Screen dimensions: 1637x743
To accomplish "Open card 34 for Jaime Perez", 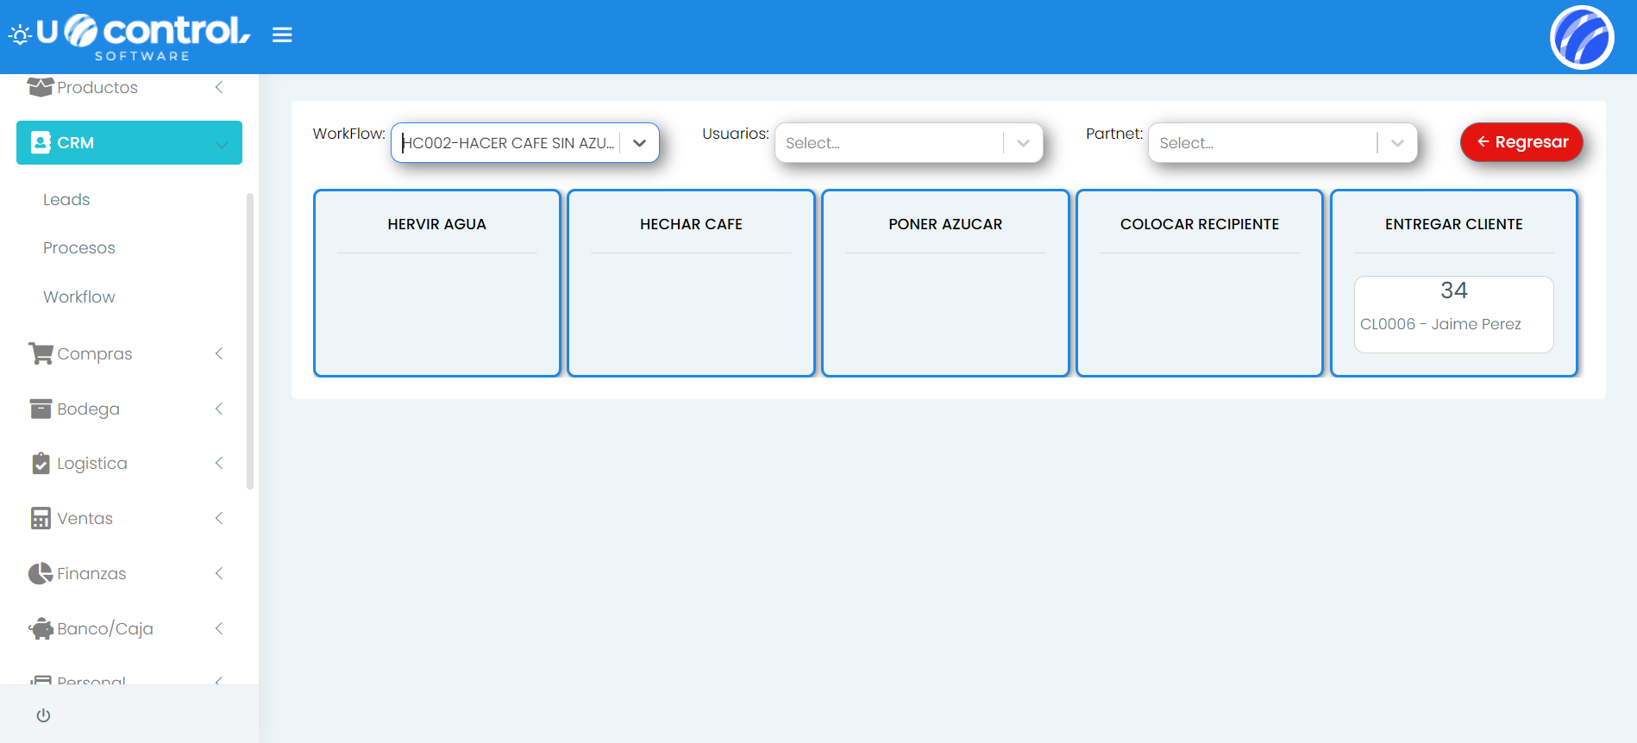I will click(x=1454, y=314).
